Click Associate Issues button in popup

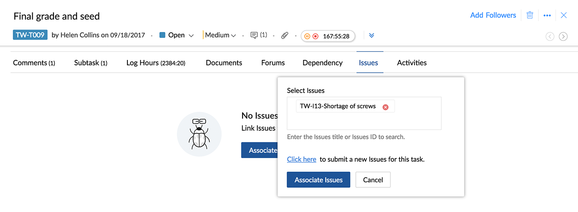tap(319, 180)
